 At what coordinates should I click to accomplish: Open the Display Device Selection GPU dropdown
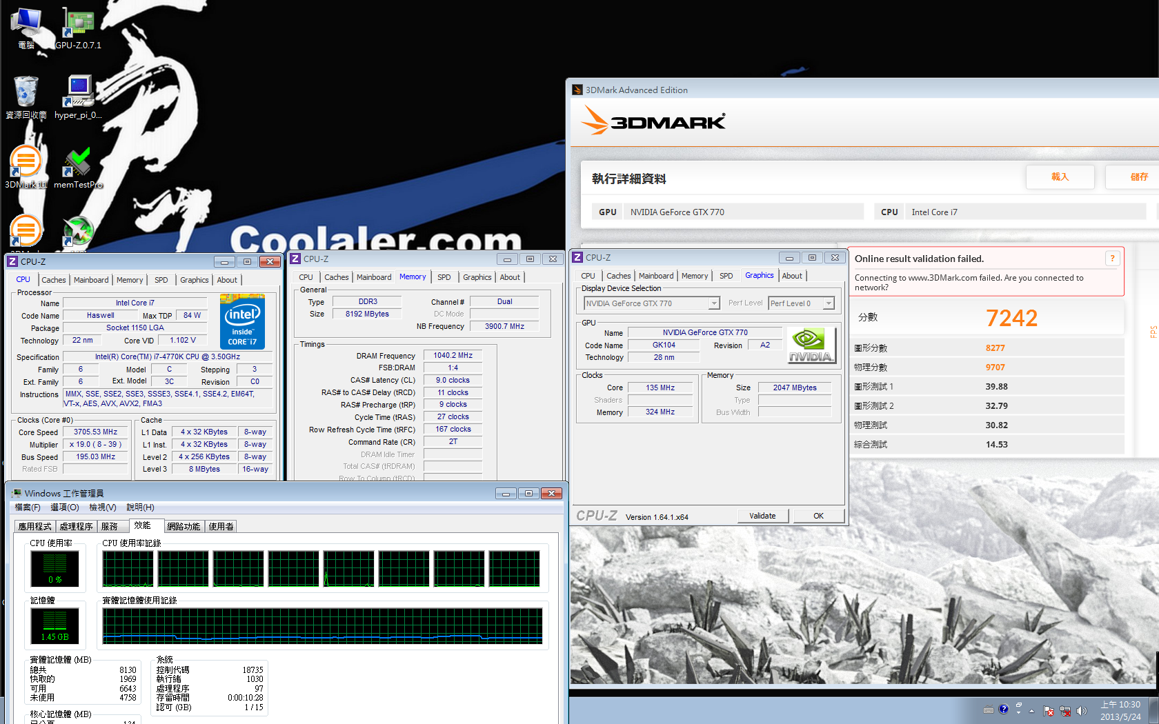652,303
